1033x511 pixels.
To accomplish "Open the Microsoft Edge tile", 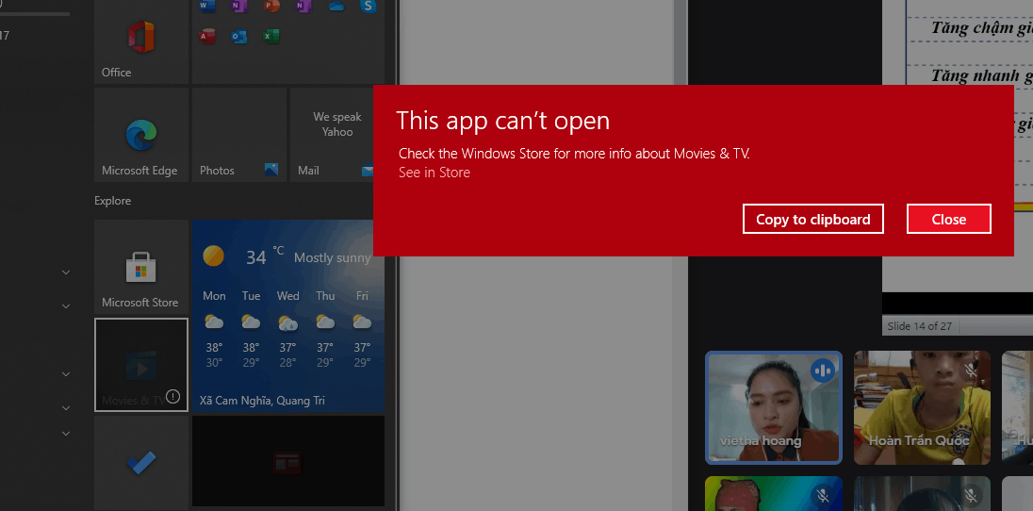I will tap(141, 135).
